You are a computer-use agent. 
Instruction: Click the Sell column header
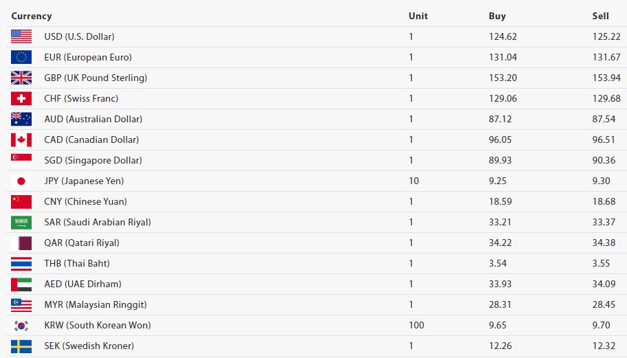pyautogui.click(x=600, y=16)
